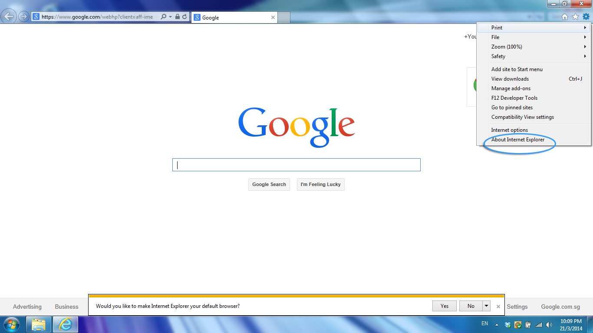Open the address bar autocomplete dropdown arrow

click(170, 17)
